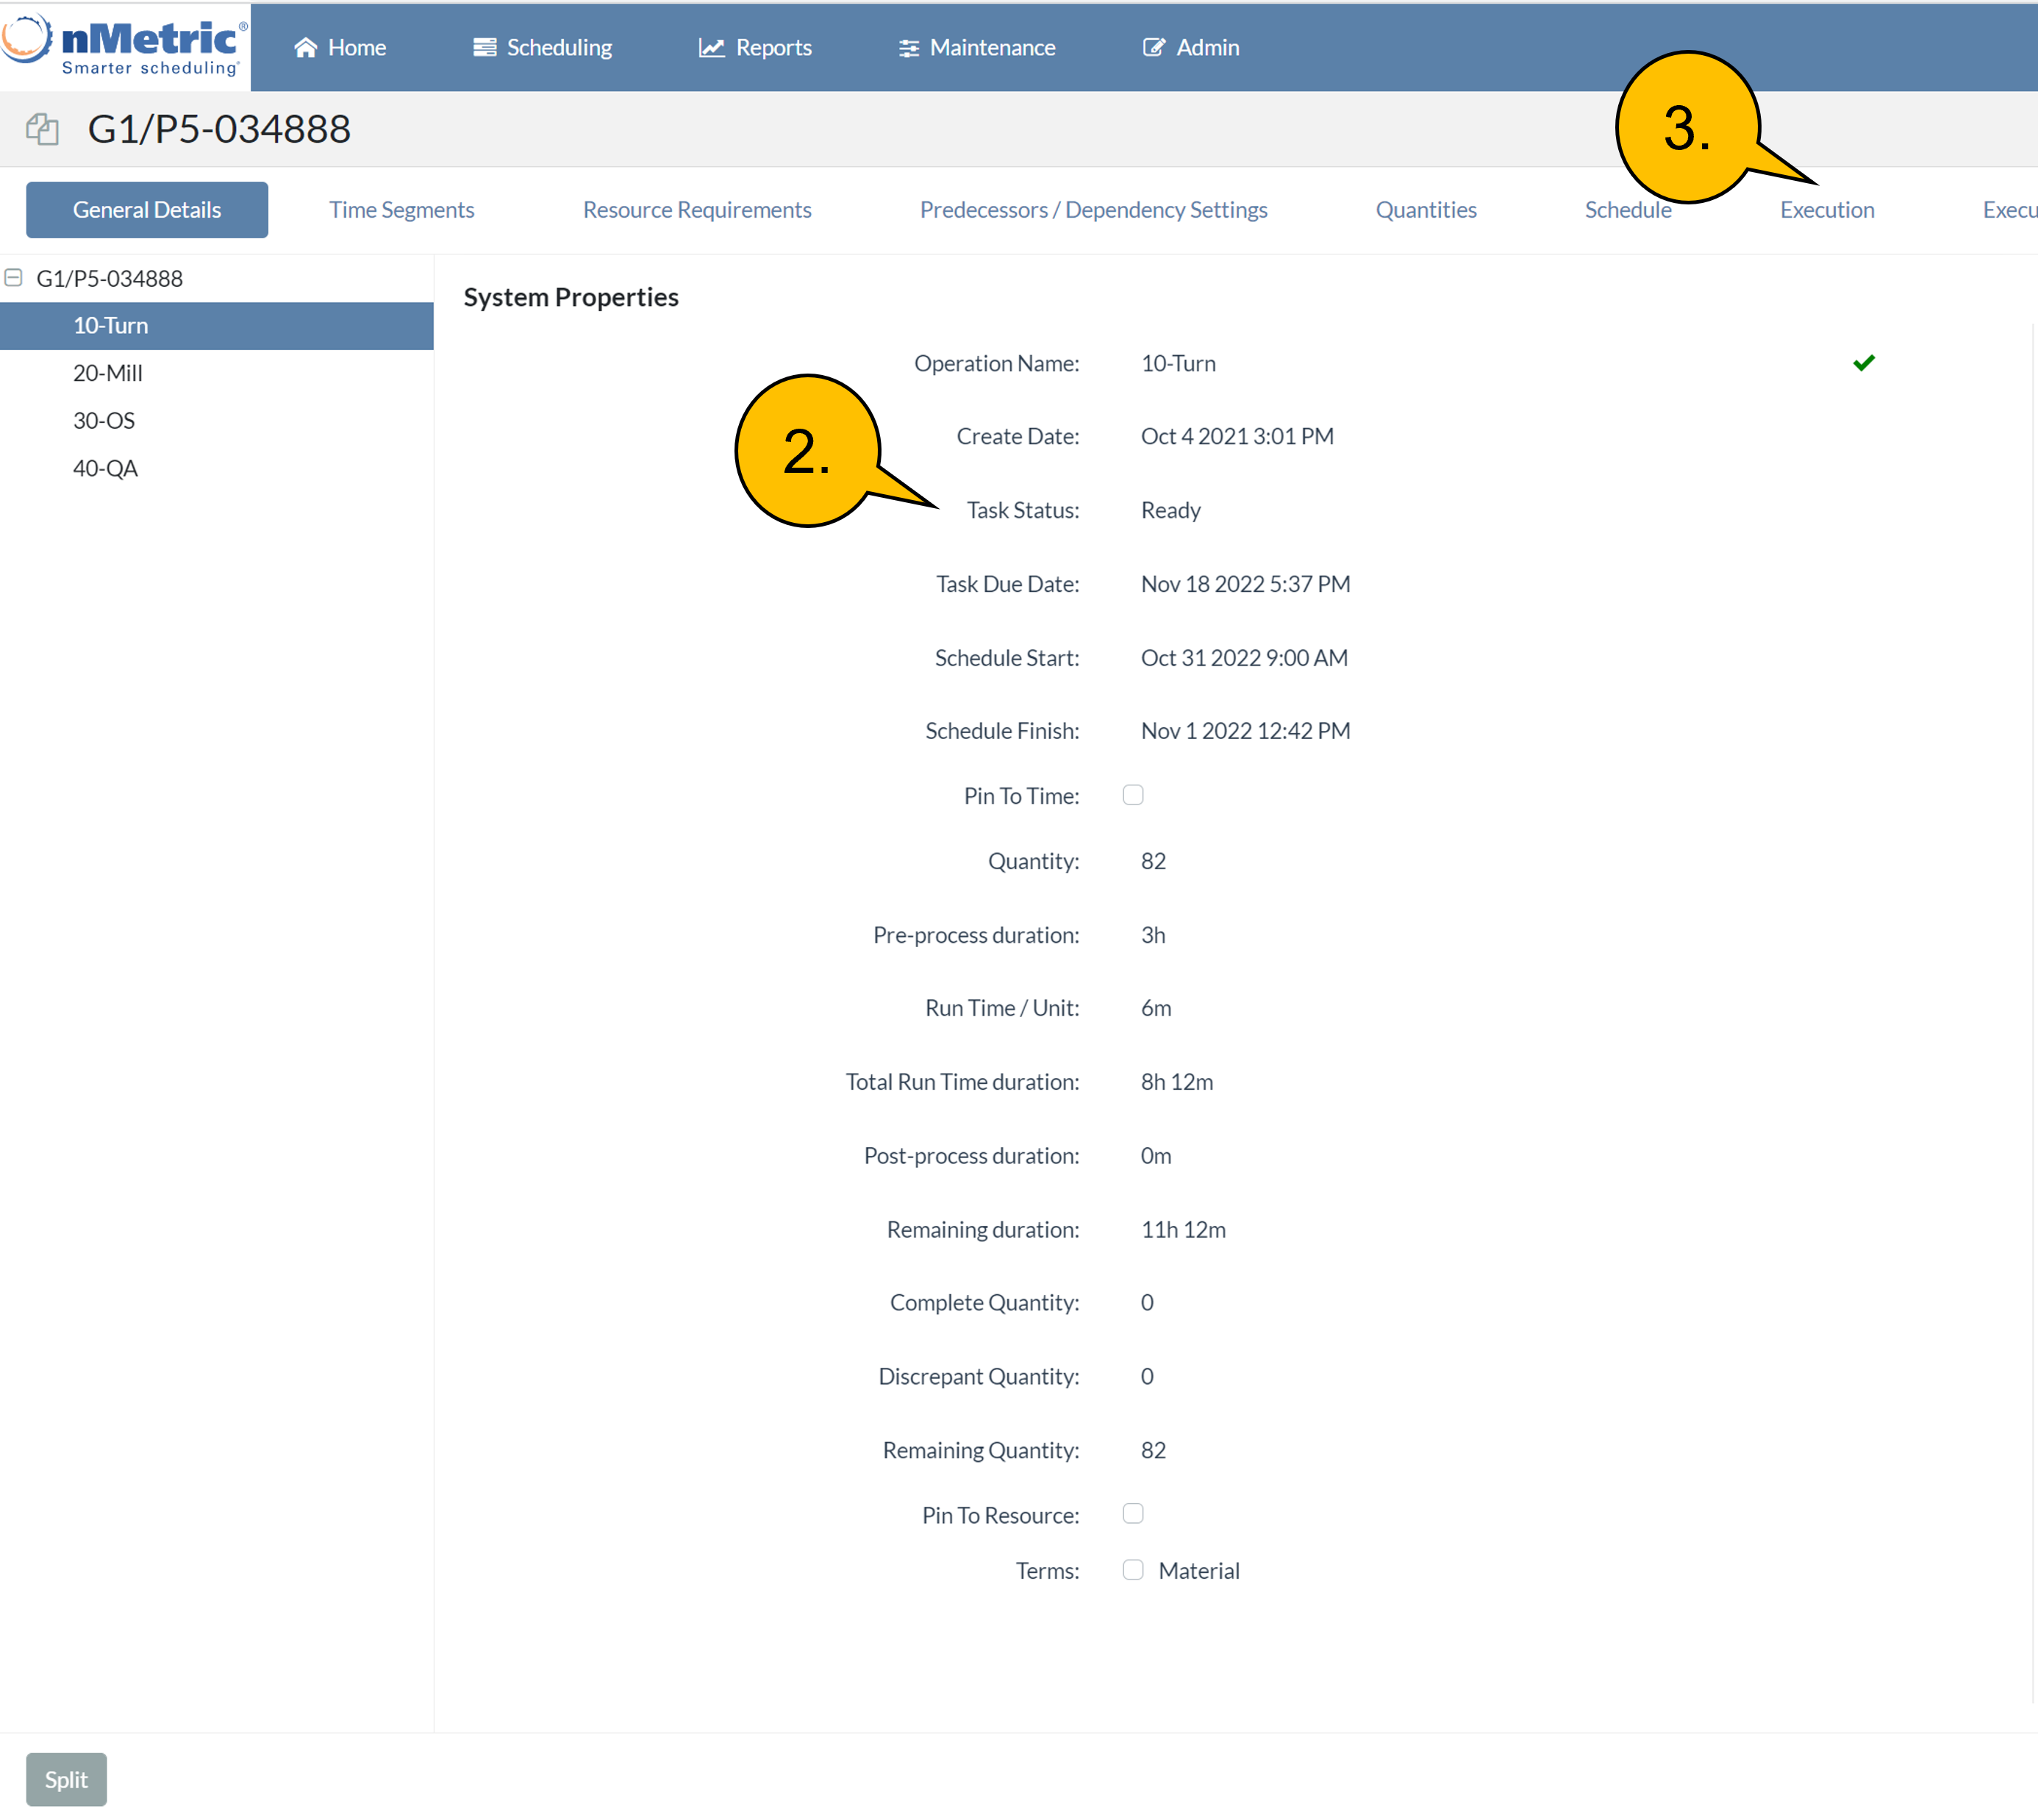Select the 20-Mill operation
The image size is (2038, 1820).
[x=108, y=373]
